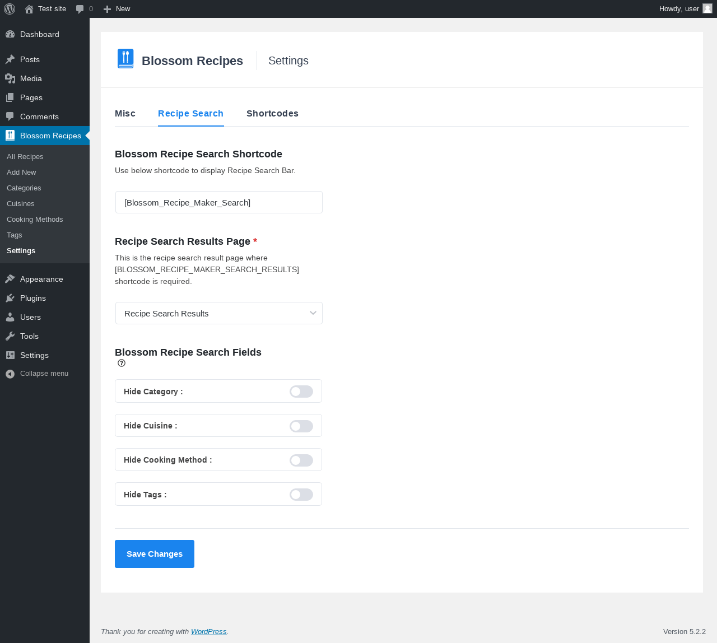Viewport: 717px width, 643px height.
Task: Click the Dashboard menu label
Action: click(x=40, y=34)
